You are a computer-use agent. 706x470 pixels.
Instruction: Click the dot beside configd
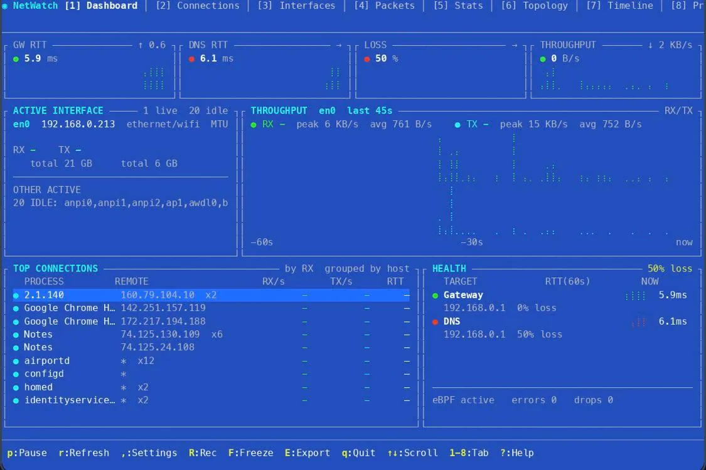click(16, 374)
